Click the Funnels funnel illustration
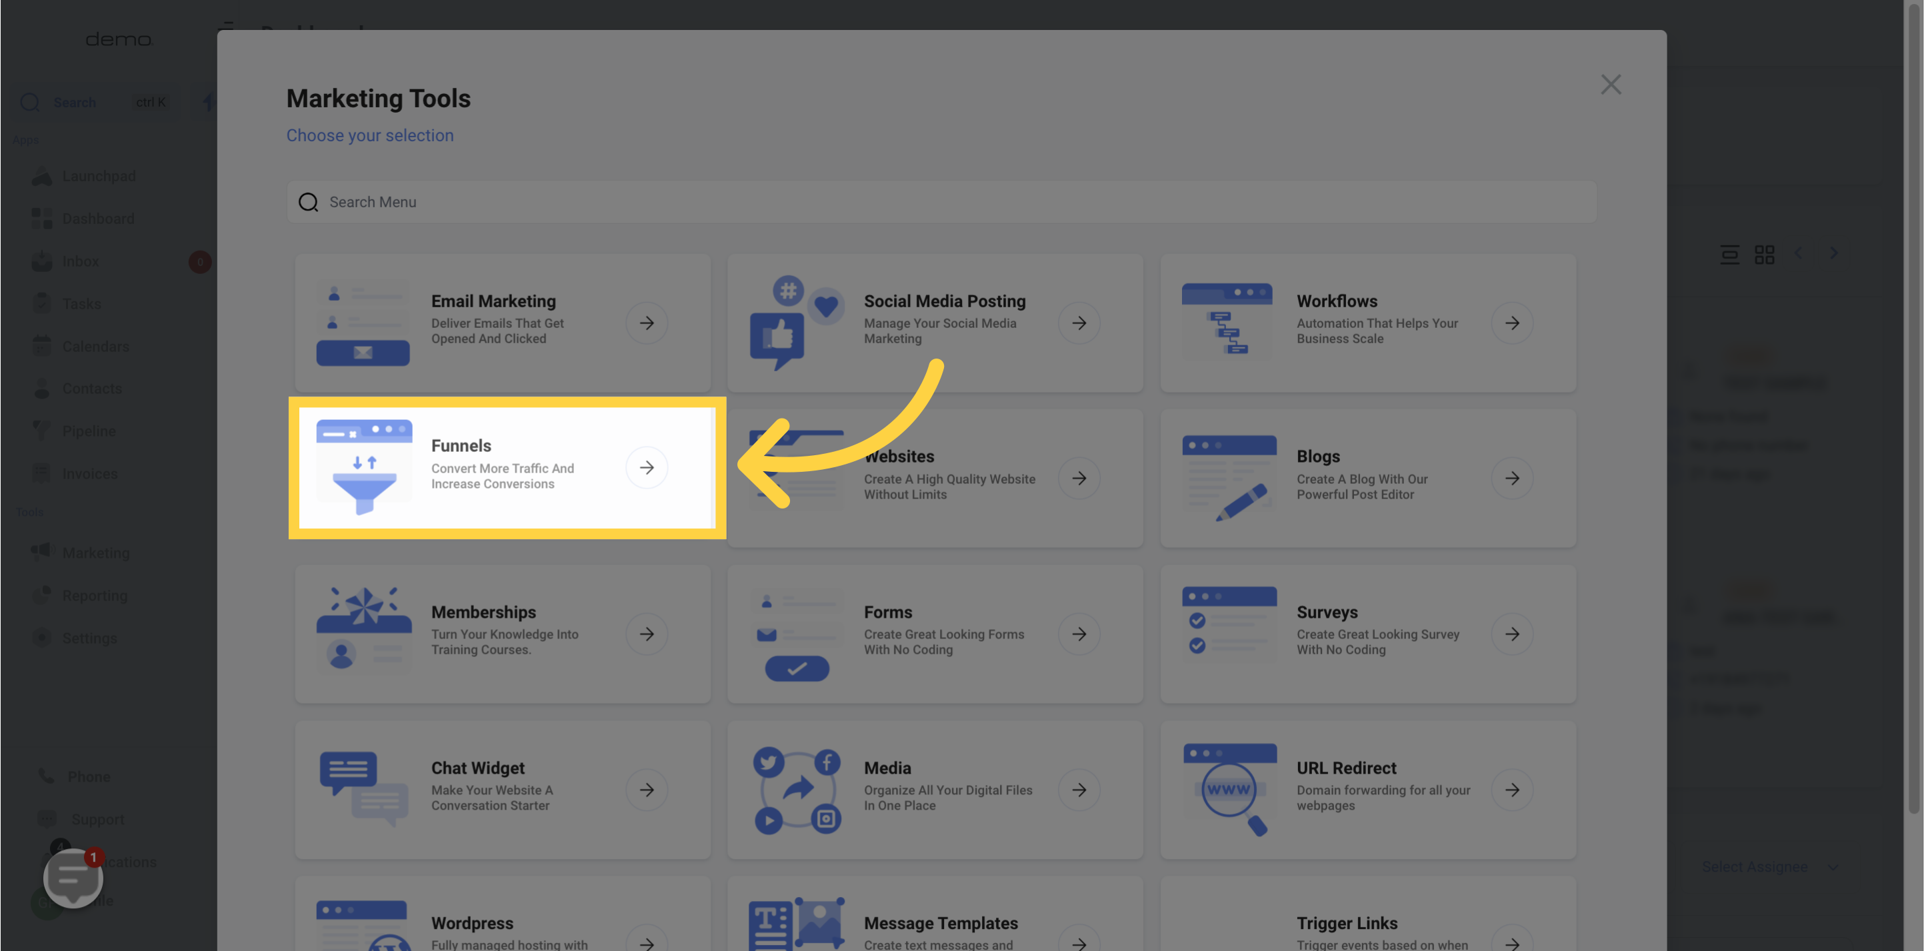The width and height of the screenshot is (1924, 951). coord(364,467)
